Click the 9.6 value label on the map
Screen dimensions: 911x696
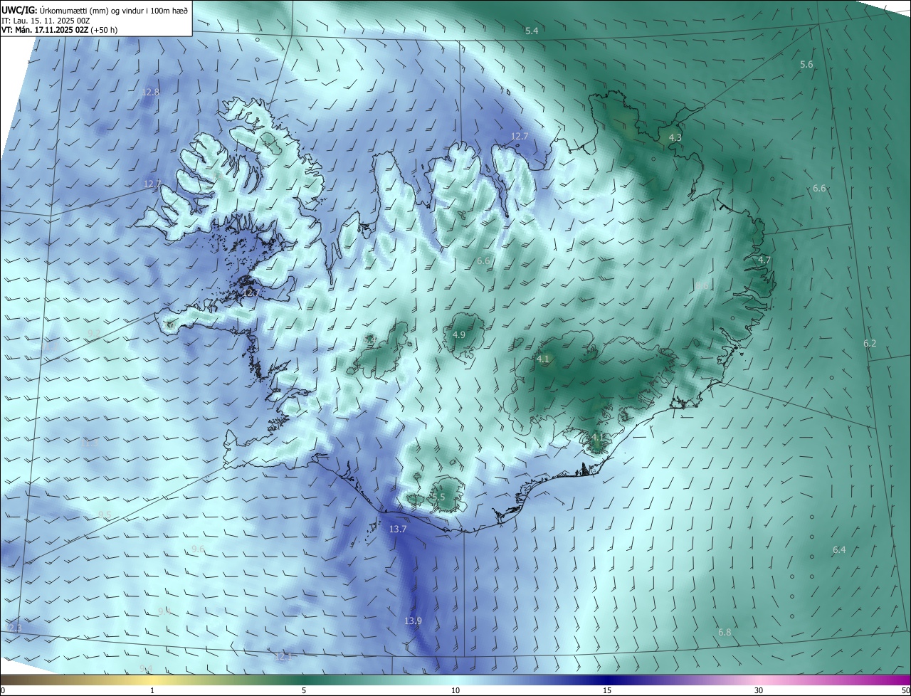pos(198,549)
